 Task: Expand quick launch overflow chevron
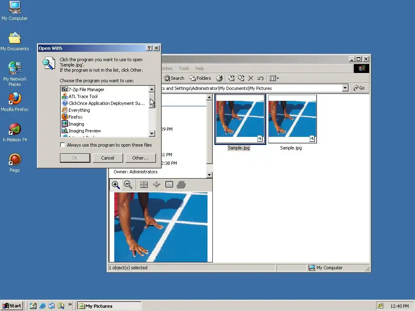tap(70, 305)
